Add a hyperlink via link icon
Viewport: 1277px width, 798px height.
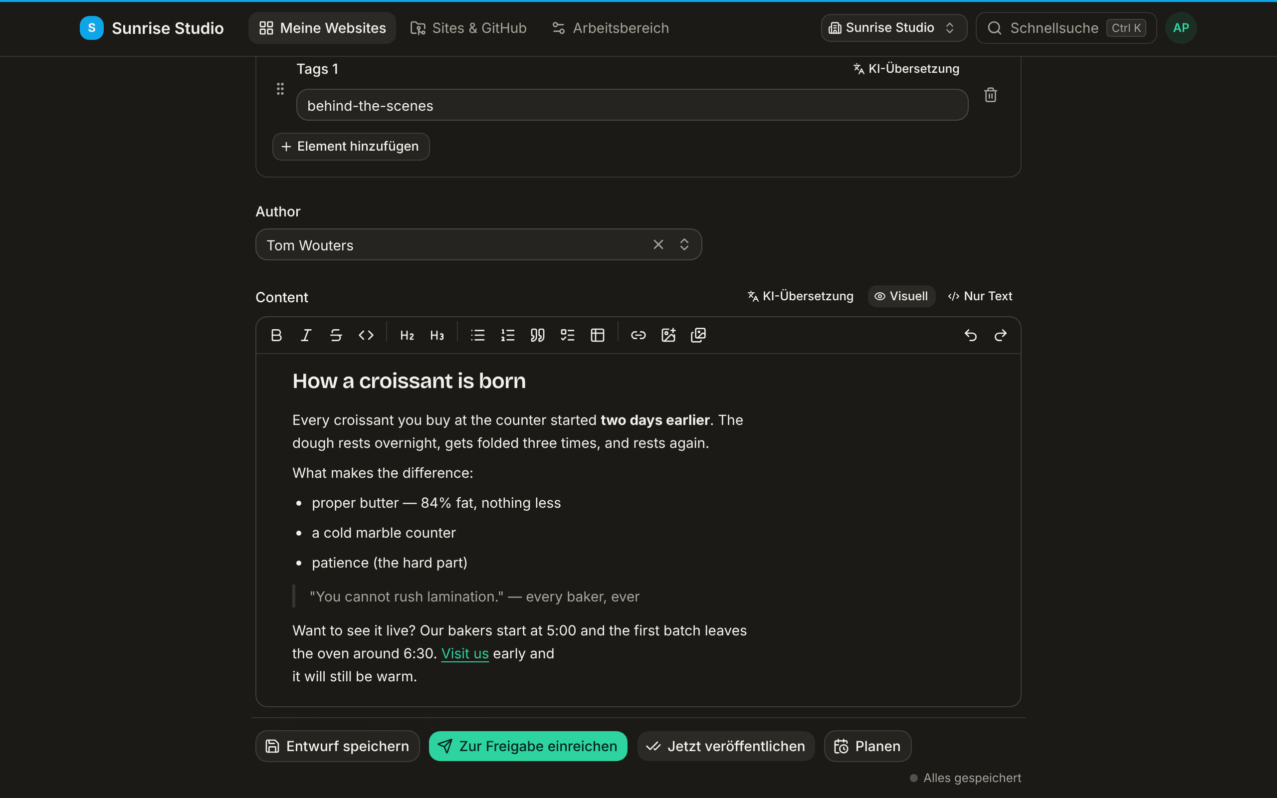pyautogui.click(x=638, y=335)
